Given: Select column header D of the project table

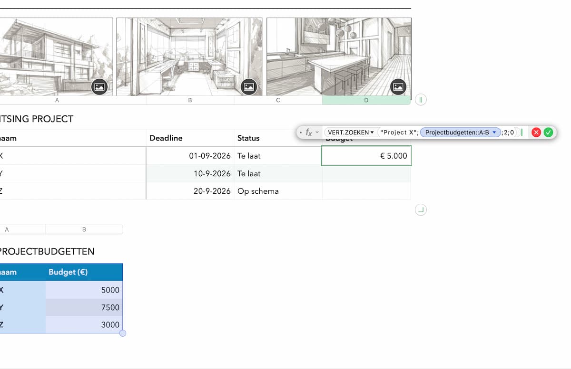Looking at the screenshot, I should point(366,100).
